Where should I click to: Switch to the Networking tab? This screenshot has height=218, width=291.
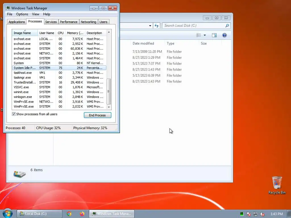point(88,22)
